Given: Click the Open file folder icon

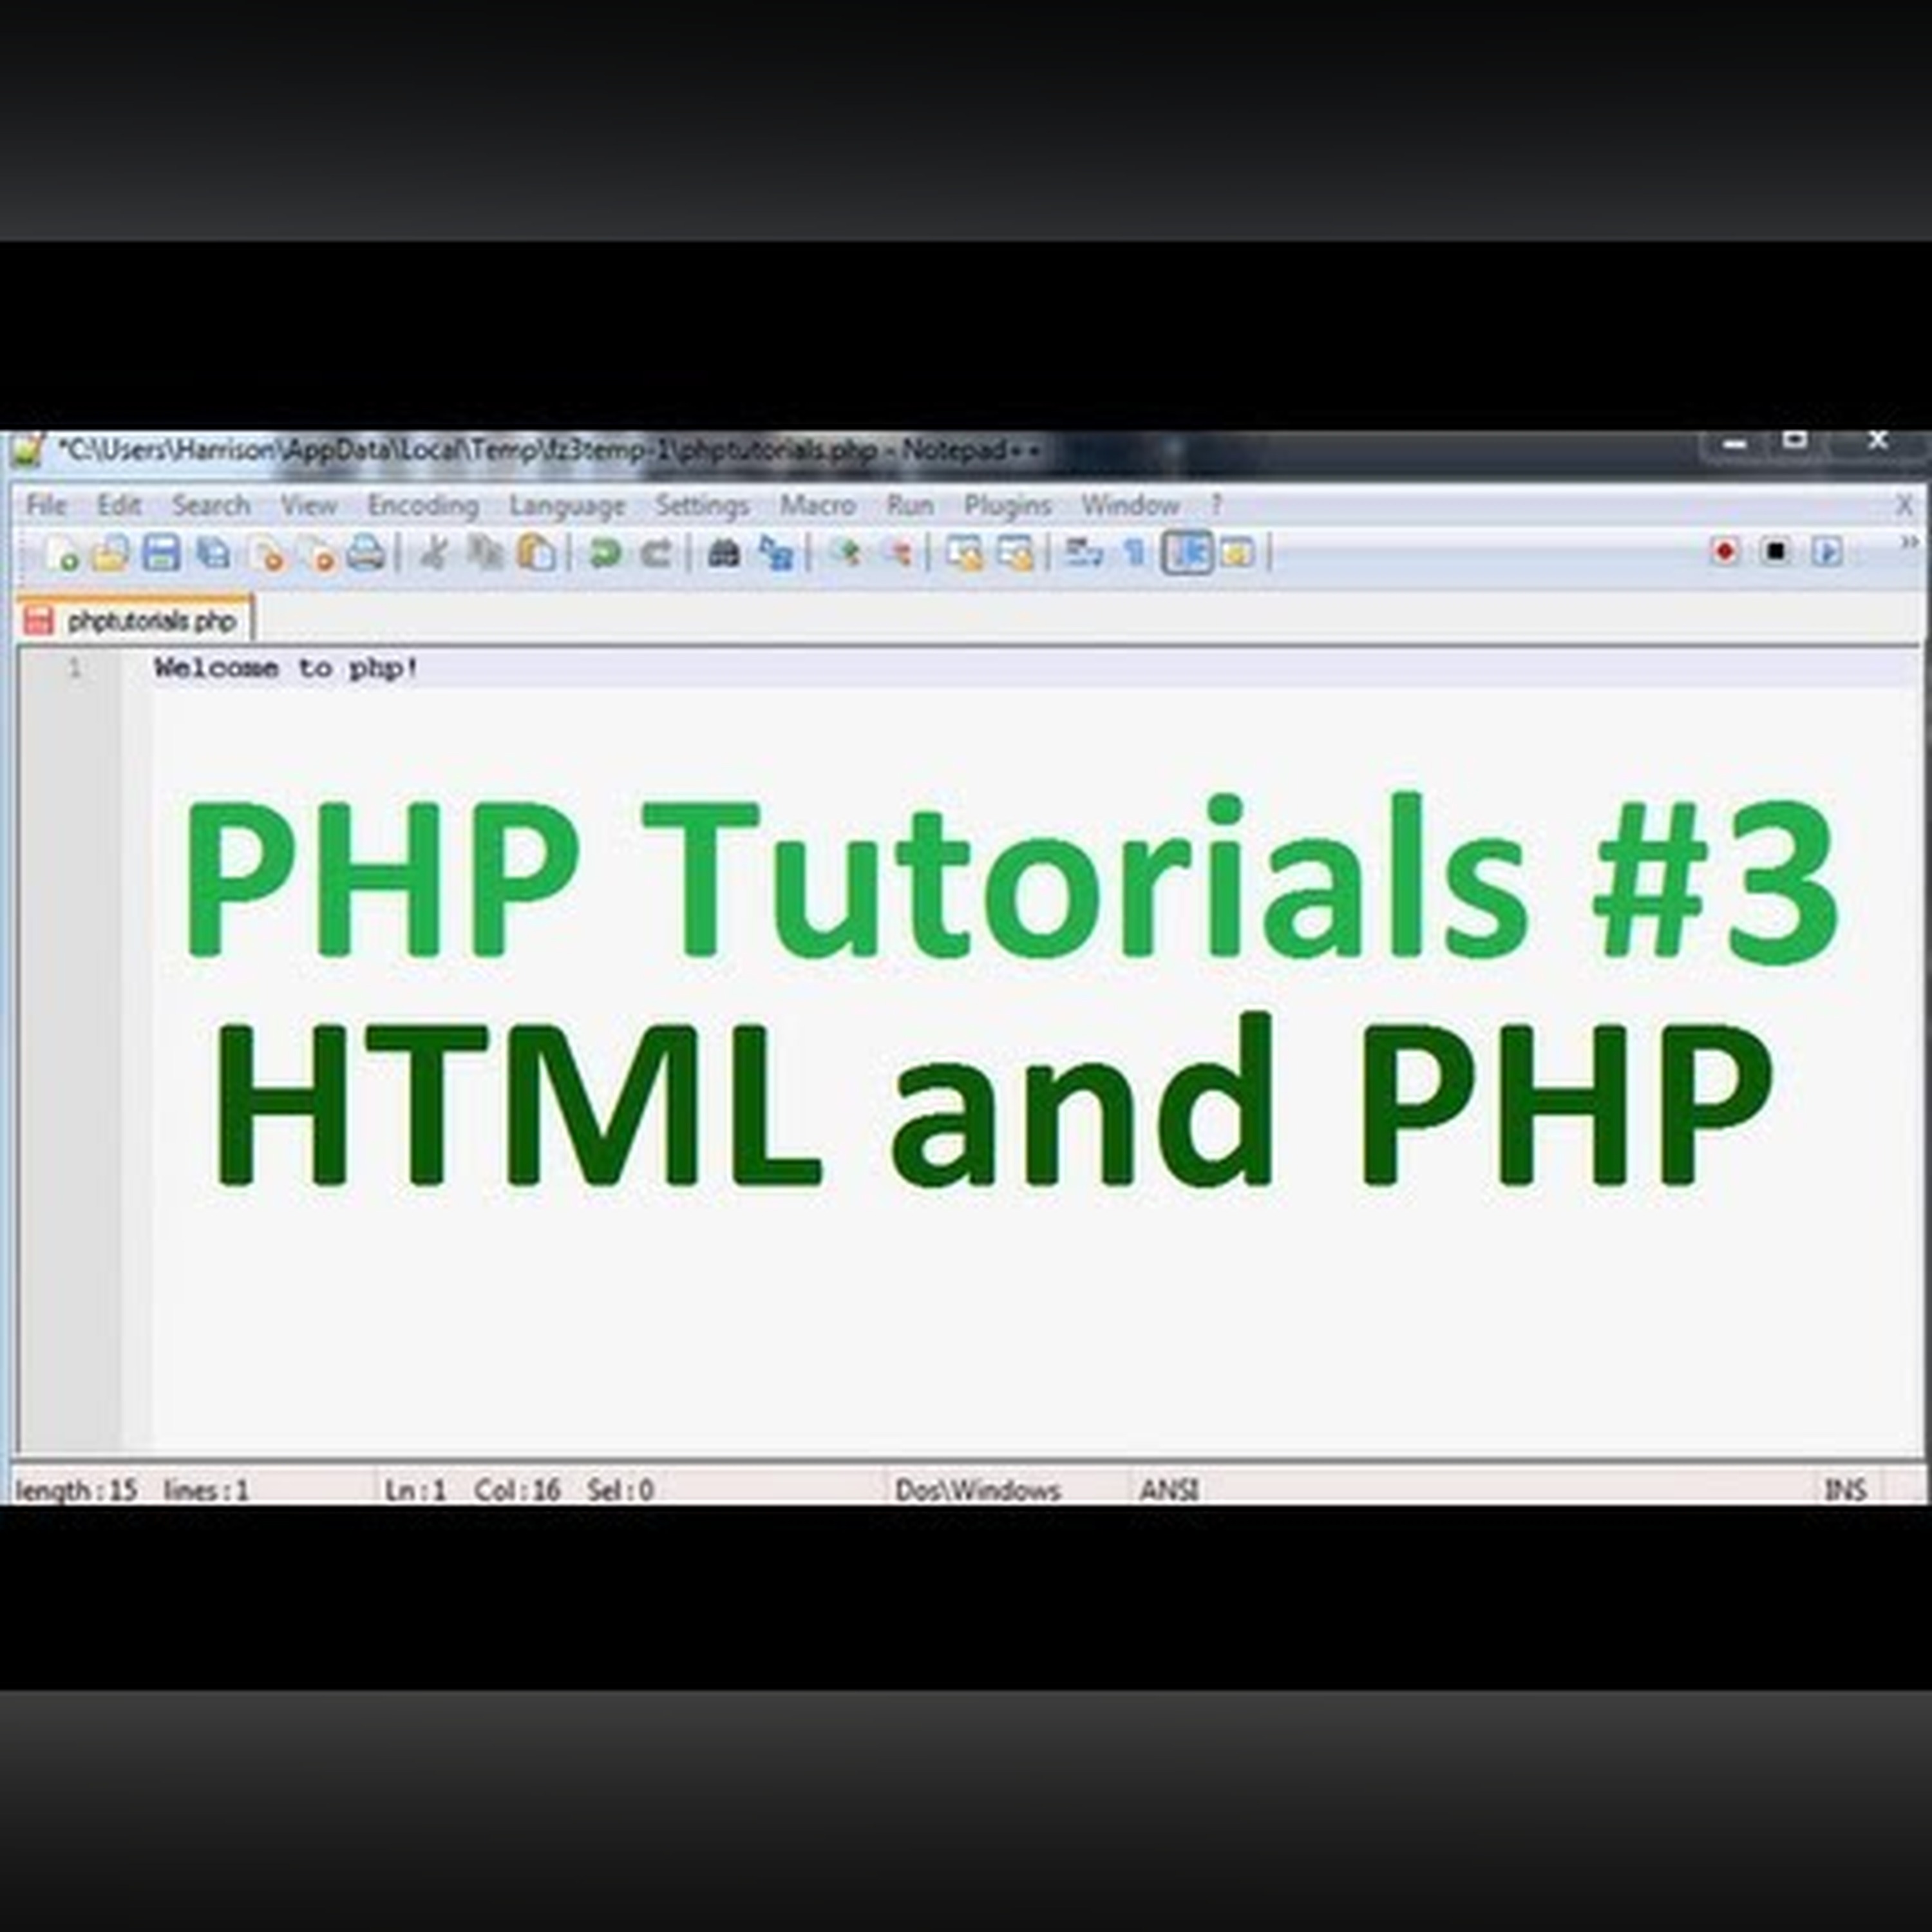Looking at the screenshot, I should (x=111, y=554).
